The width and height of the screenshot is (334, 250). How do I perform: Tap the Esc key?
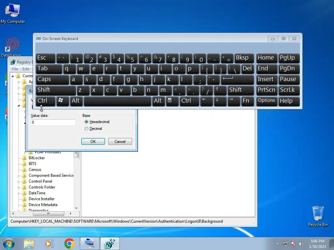(46, 59)
